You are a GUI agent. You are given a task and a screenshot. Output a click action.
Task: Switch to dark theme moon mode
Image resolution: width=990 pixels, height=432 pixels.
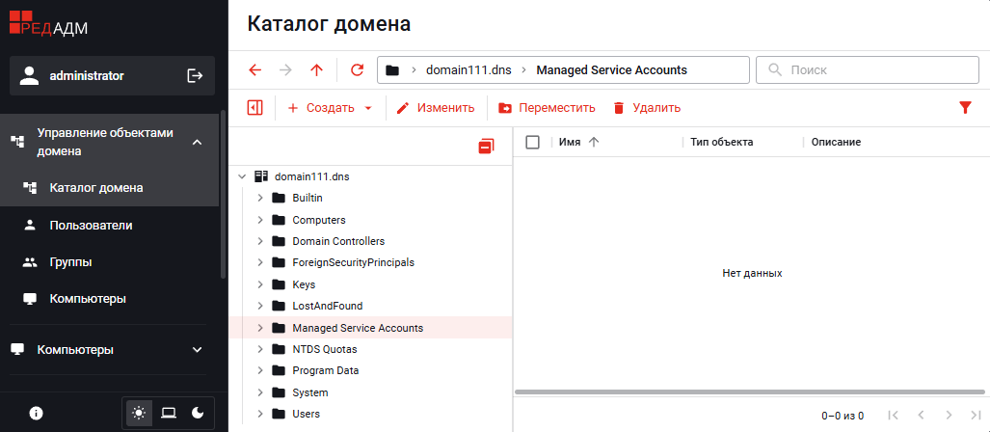click(x=198, y=413)
